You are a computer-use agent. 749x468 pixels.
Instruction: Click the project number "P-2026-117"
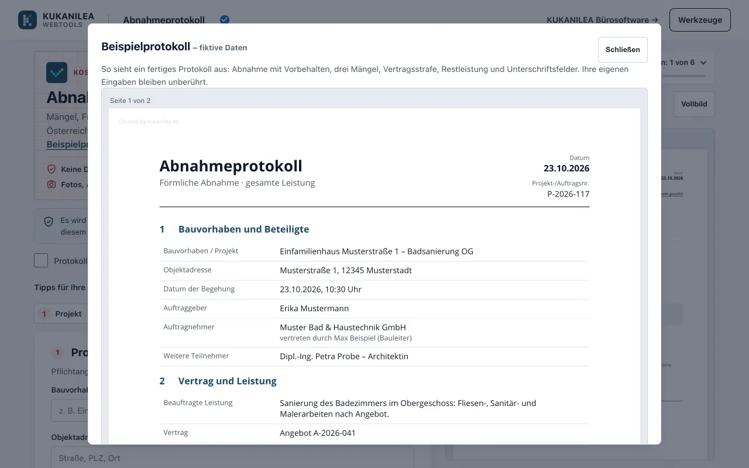click(568, 194)
